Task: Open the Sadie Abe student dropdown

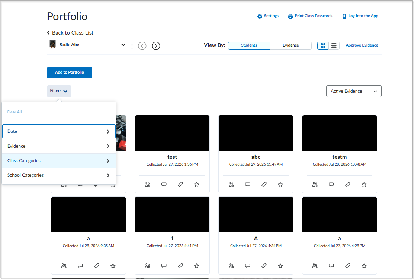Action: [87, 45]
